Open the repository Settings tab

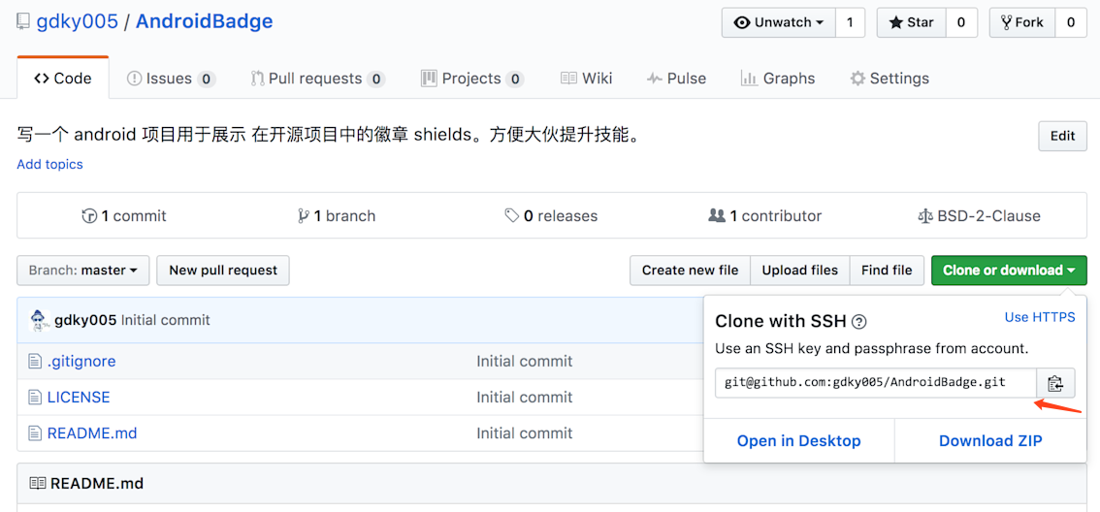click(890, 79)
